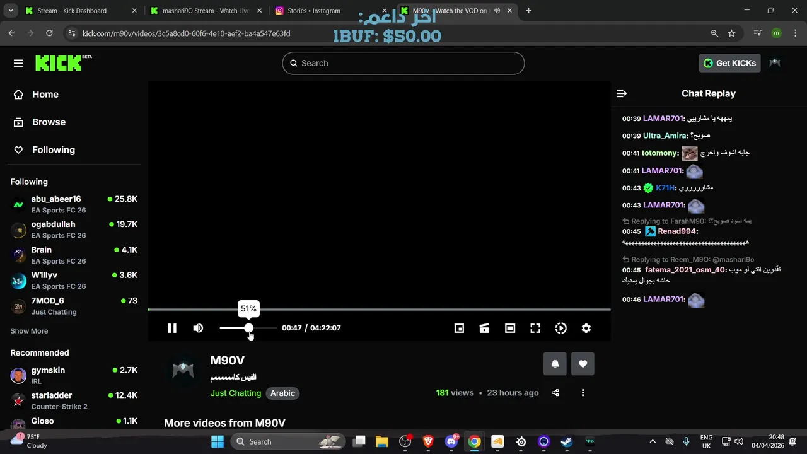This screenshot has height=454, width=807.
Task: Switch to mashari9O Stream tab
Action: click(204, 11)
